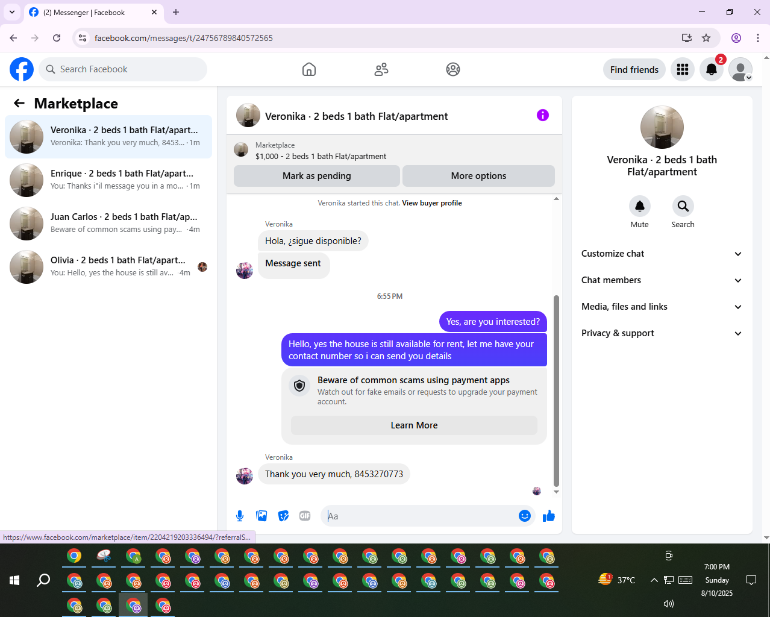Viewport: 770px width, 617px height.
Task: Open the Chrome profile icon
Action: click(x=736, y=38)
